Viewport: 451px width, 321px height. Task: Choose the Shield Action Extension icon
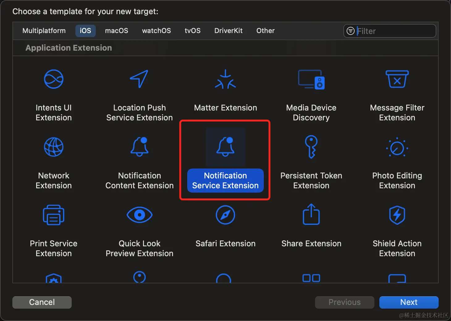pyautogui.click(x=397, y=215)
